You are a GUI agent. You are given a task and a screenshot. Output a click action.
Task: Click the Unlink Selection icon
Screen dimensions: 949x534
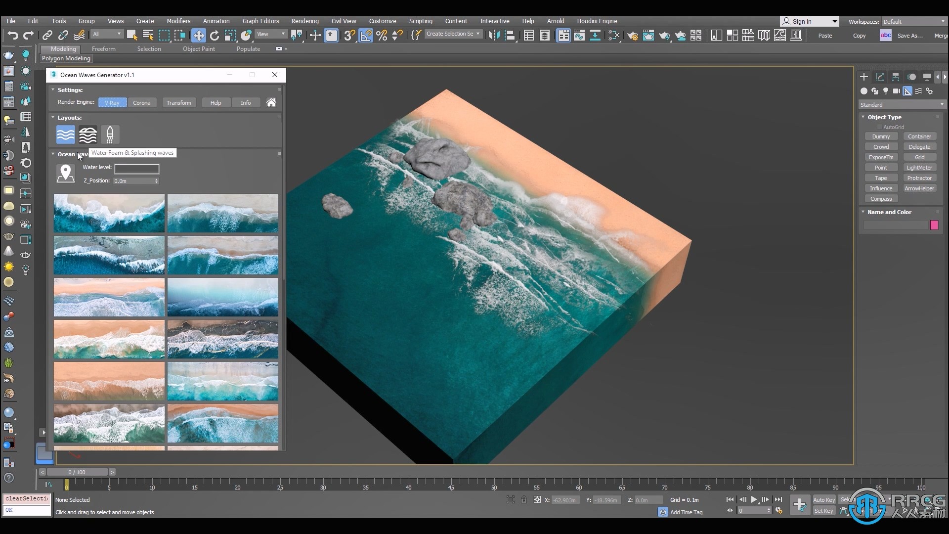(x=63, y=35)
